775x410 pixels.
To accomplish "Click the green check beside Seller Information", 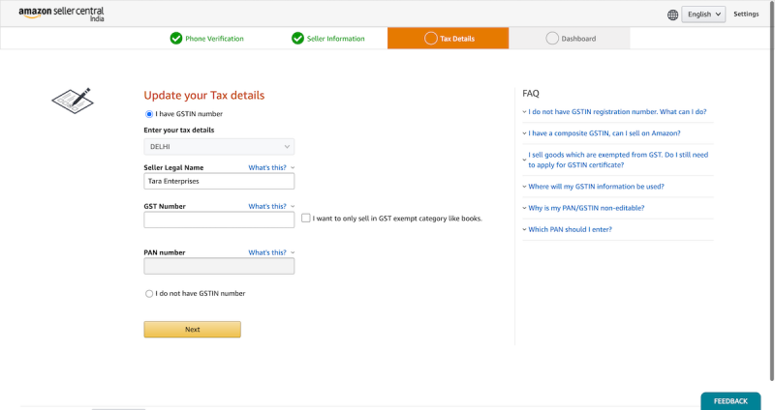I will (297, 39).
